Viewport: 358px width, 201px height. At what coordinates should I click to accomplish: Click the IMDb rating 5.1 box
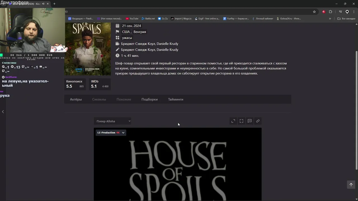pos(100,84)
